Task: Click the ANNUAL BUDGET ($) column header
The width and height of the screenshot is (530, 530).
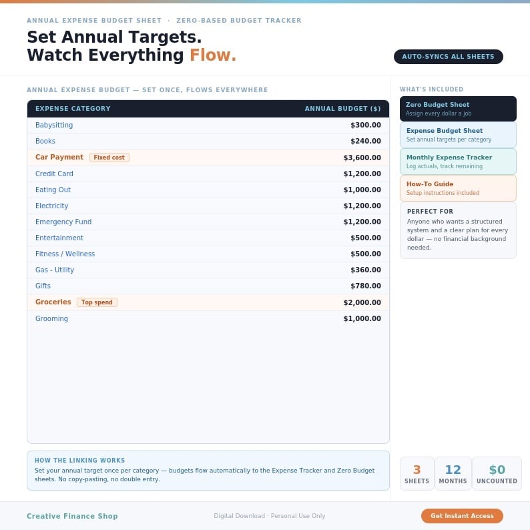Action: (342, 109)
